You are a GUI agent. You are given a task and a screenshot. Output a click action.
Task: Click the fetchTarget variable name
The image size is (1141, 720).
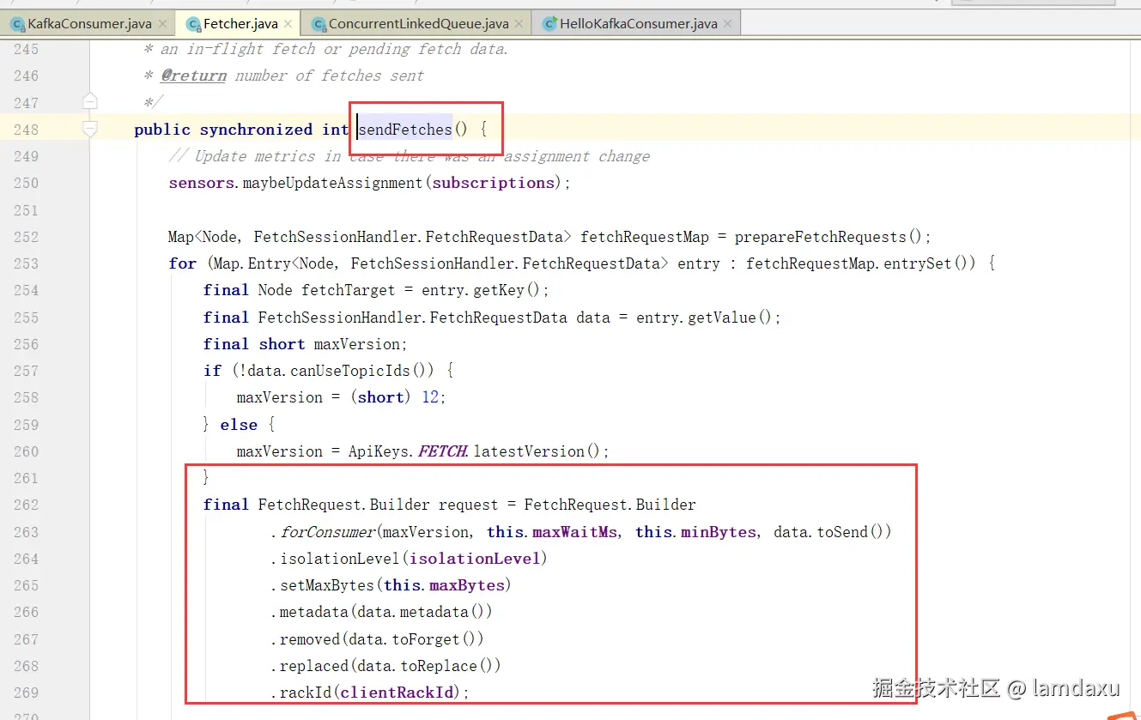[x=349, y=290]
